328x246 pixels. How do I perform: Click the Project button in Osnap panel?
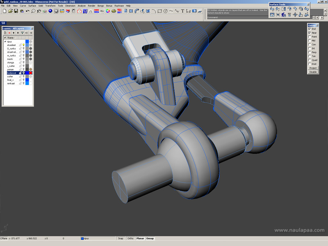click(313, 68)
